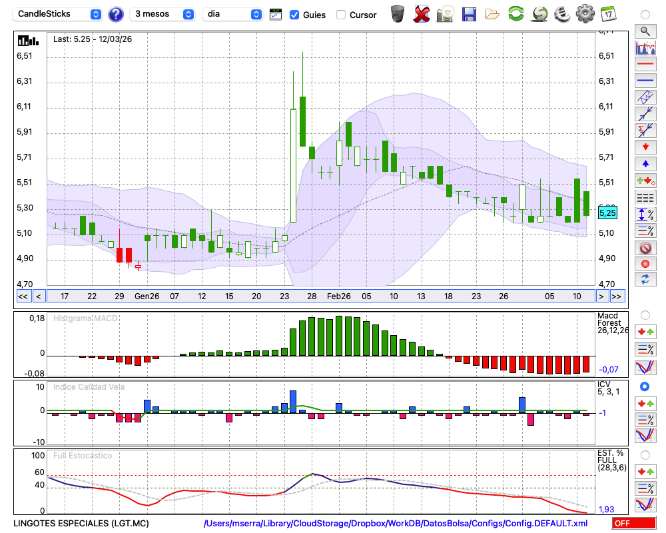Image resolution: width=666 pixels, height=533 pixels.
Task: Enable the Cursor checkbox
Action: tap(341, 15)
